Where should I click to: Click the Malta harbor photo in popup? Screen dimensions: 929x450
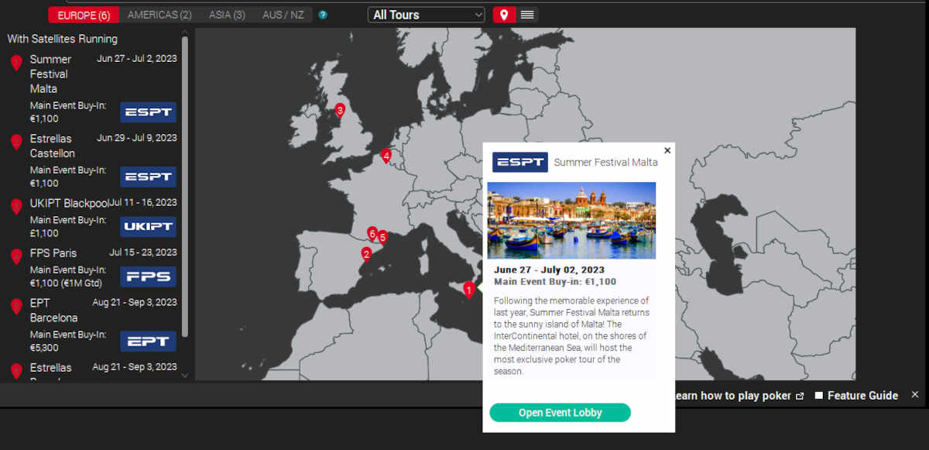click(x=571, y=220)
